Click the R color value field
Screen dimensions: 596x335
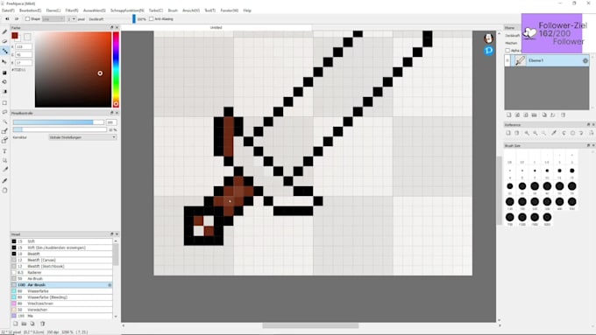(24, 46)
